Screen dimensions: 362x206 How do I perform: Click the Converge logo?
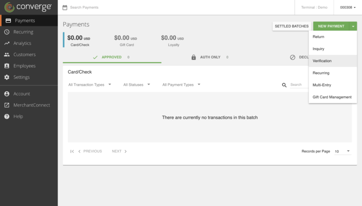[28, 7]
